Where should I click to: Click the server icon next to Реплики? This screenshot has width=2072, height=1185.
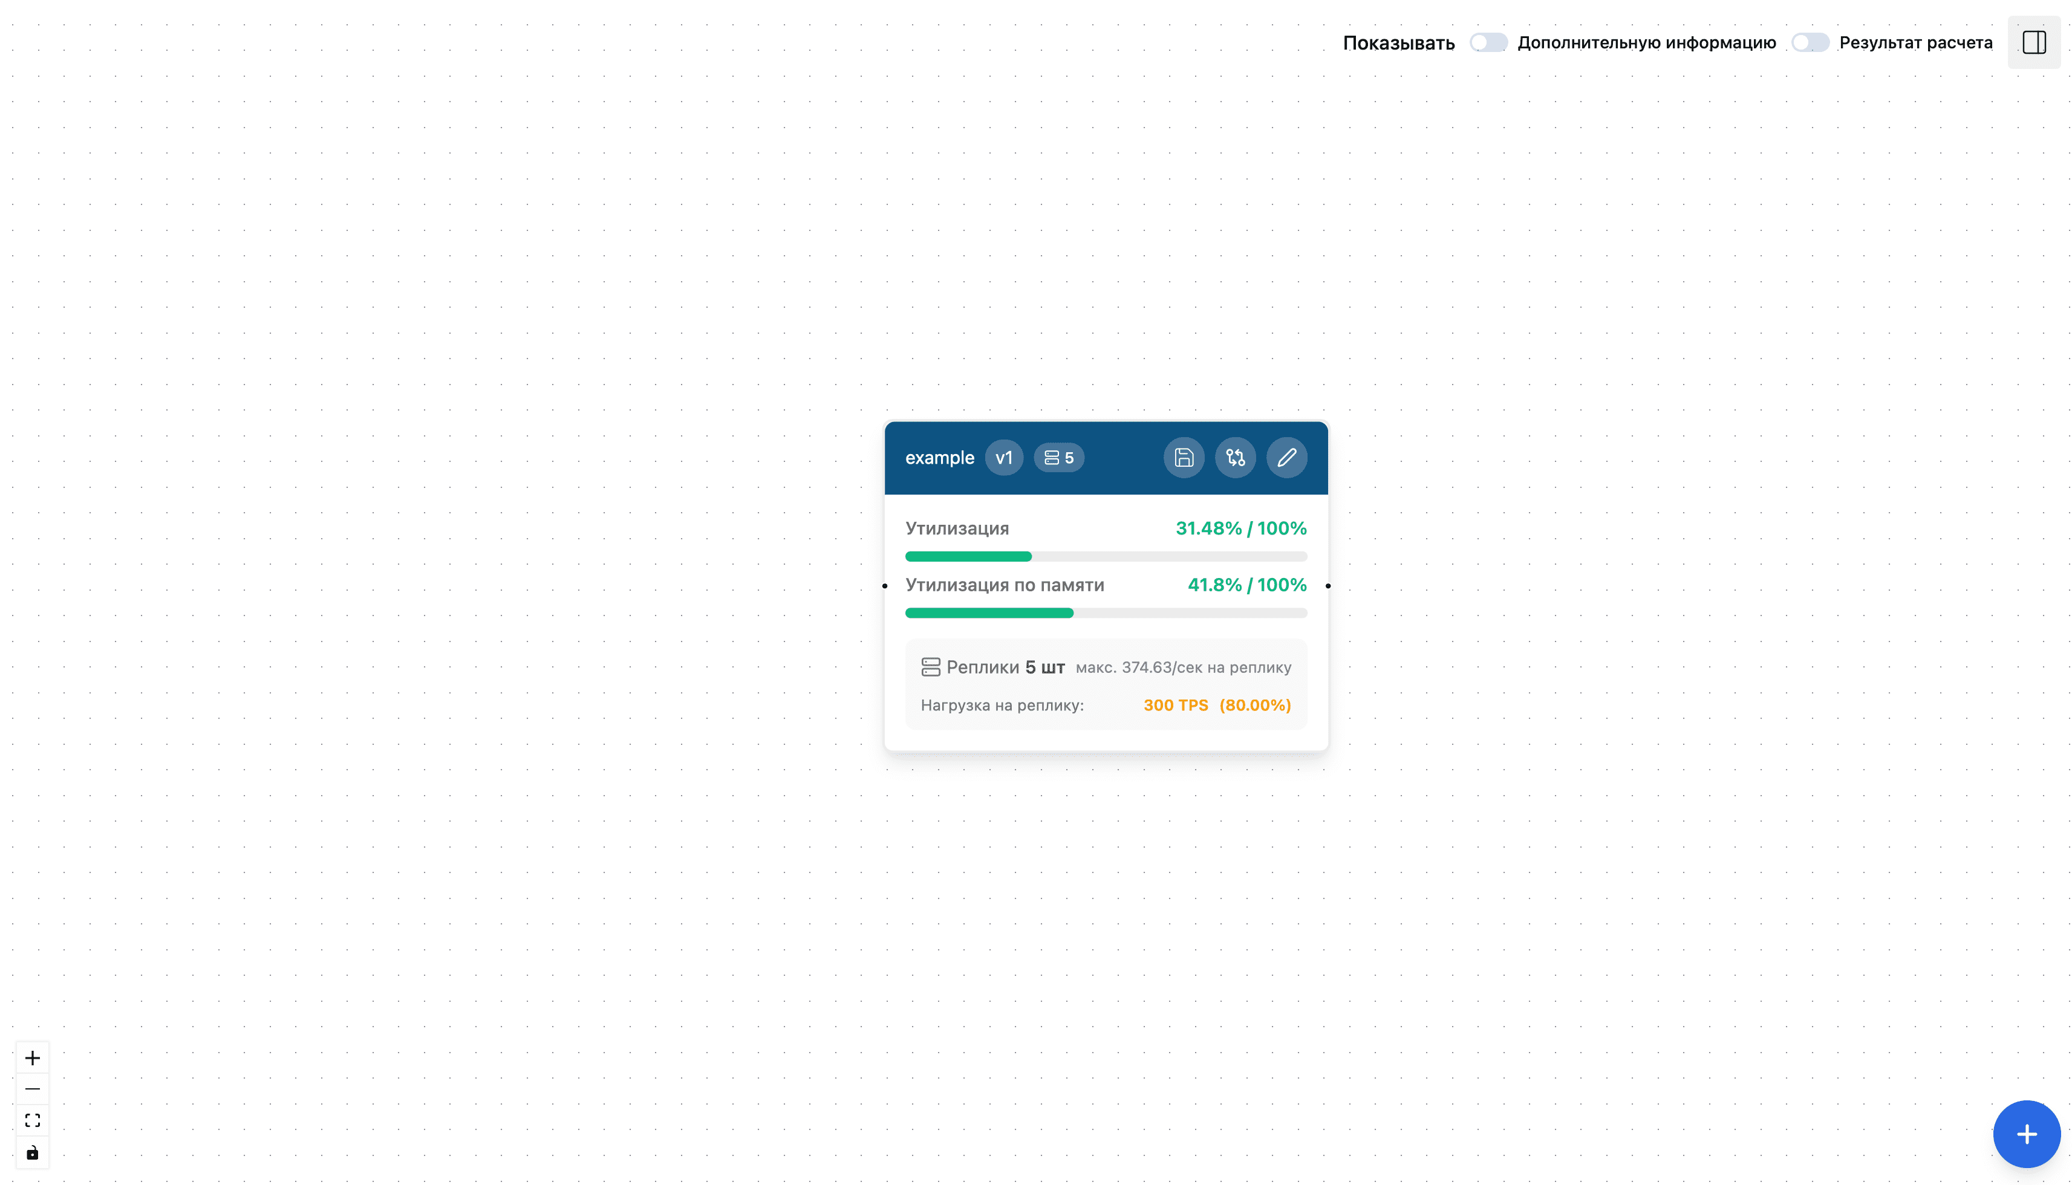(931, 667)
